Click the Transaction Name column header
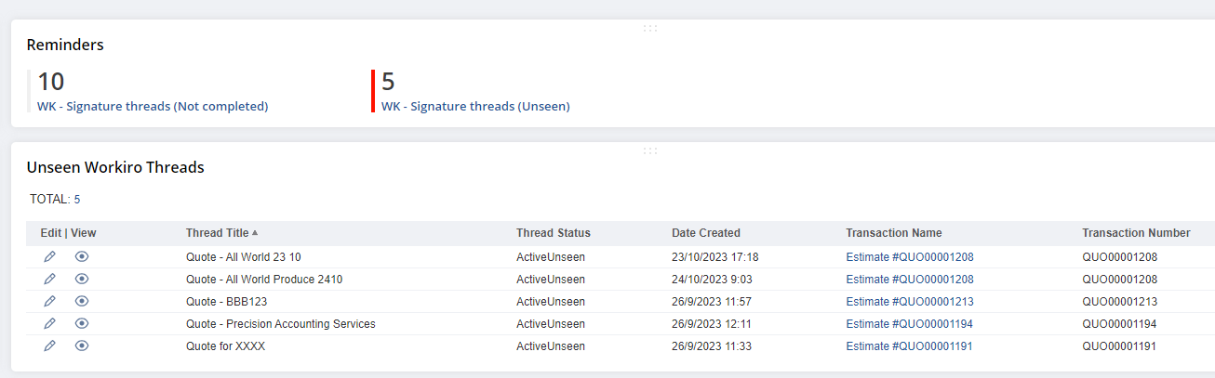Image resolution: width=1215 pixels, height=378 pixels. 893,233
